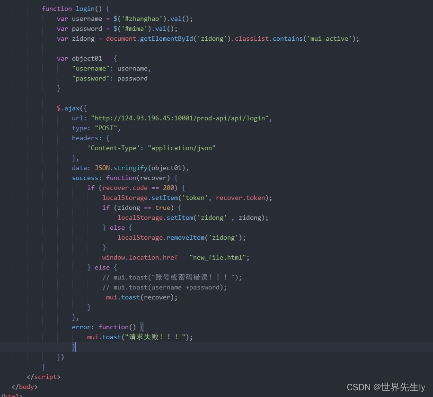This screenshot has height=397, width=433.
Task: Select the success callback function keyword
Action: pos(121,178)
